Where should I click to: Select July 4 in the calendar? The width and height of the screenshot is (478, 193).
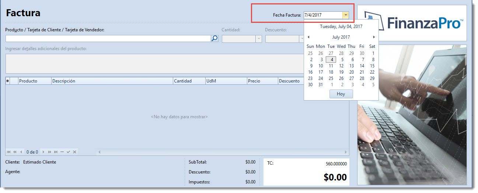pos(331,60)
